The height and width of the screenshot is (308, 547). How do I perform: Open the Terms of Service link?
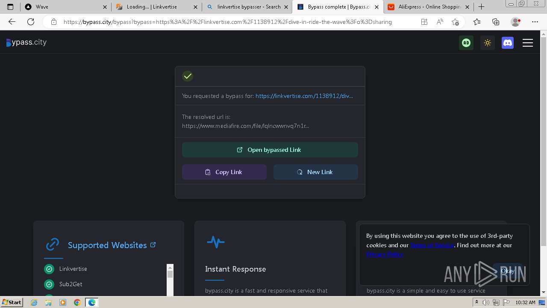coord(432,245)
